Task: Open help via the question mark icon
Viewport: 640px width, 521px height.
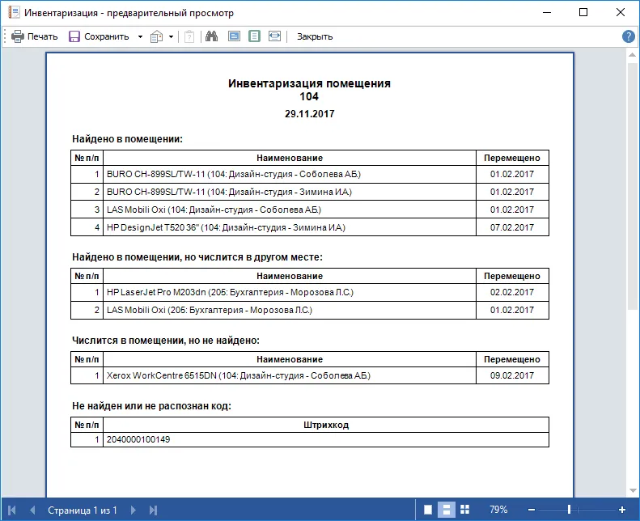Action: (628, 36)
